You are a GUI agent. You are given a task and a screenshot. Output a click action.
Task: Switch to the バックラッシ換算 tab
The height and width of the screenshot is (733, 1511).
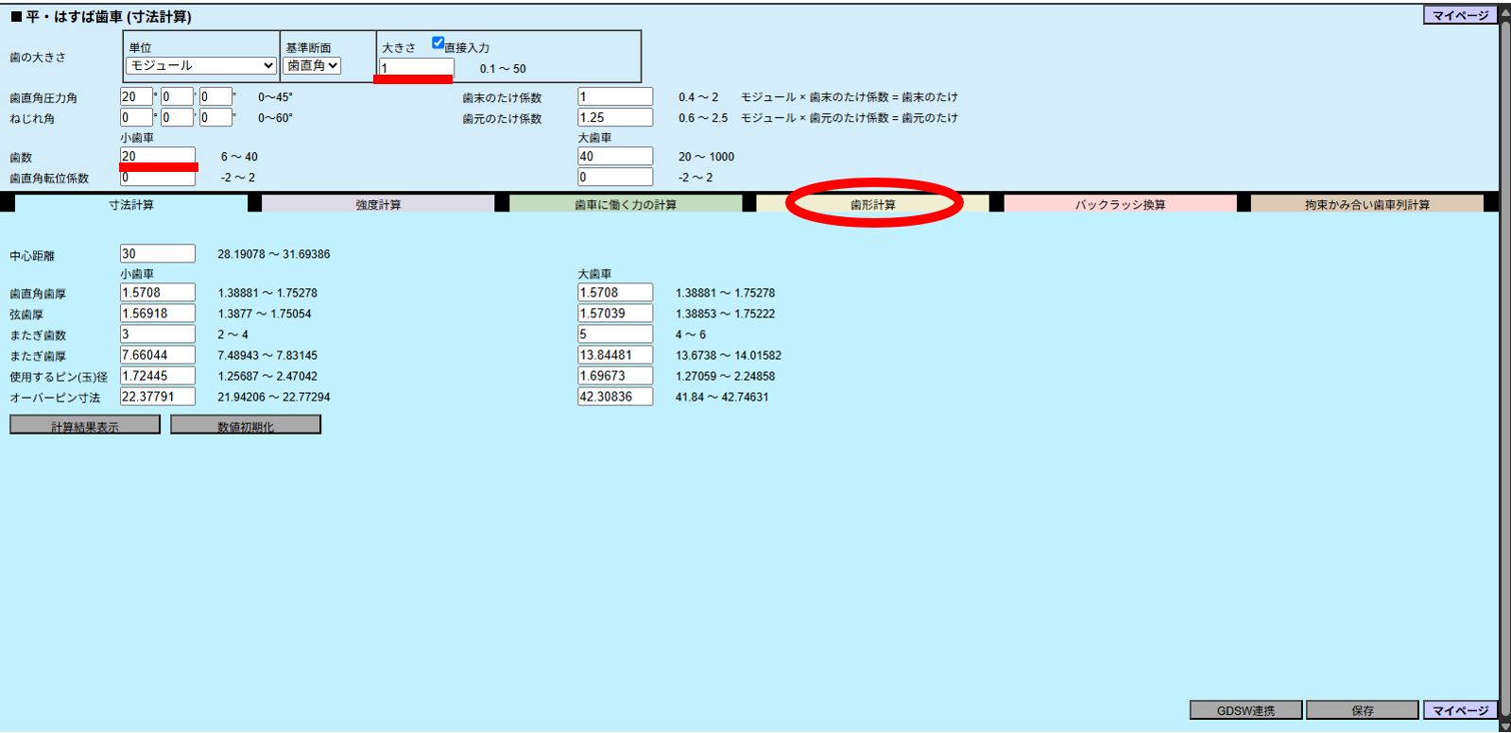1120,204
